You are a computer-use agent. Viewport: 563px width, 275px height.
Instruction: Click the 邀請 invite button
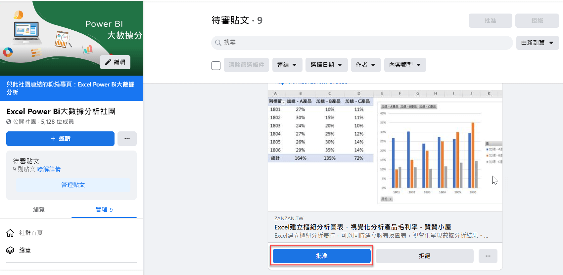pyautogui.click(x=60, y=139)
